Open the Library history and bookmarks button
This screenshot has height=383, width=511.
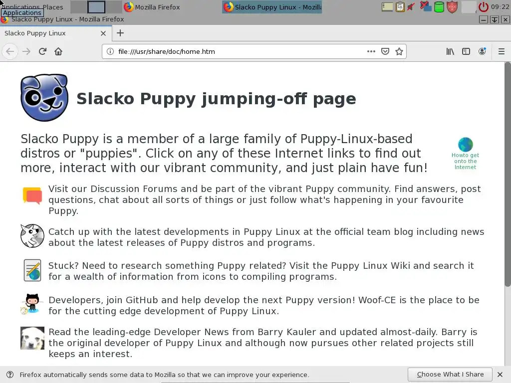pyautogui.click(x=450, y=51)
